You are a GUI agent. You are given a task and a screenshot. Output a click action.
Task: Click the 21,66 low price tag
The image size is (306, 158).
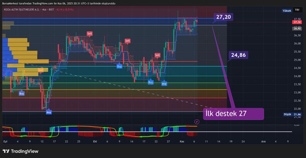click(297, 114)
